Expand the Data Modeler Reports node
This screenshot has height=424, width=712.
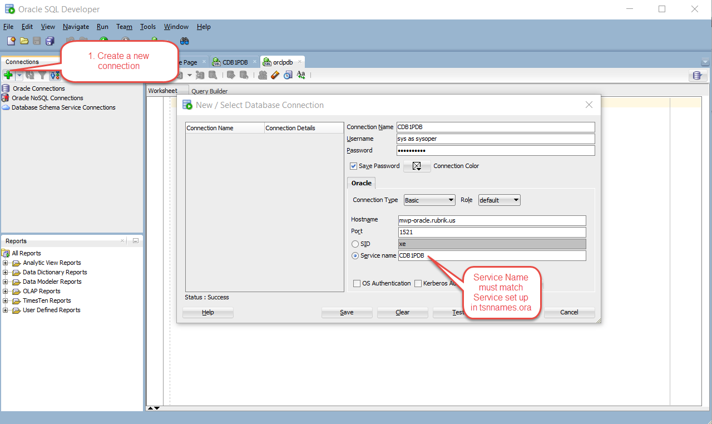(6, 282)
